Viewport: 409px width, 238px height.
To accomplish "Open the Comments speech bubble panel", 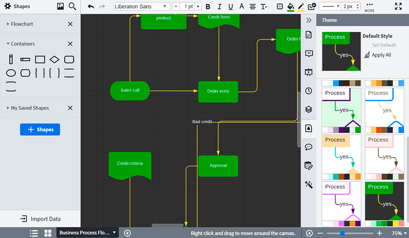I will point(309,147).
